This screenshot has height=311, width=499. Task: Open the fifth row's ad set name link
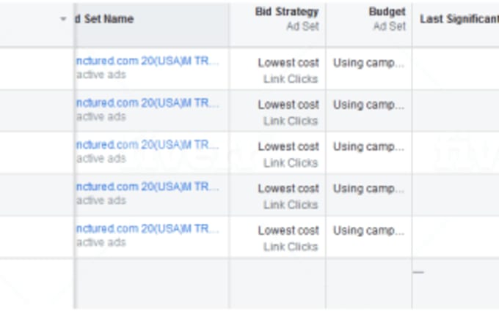tap(147, 228)
